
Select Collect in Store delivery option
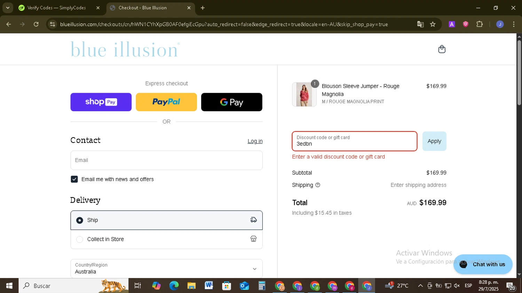[166, 239]
